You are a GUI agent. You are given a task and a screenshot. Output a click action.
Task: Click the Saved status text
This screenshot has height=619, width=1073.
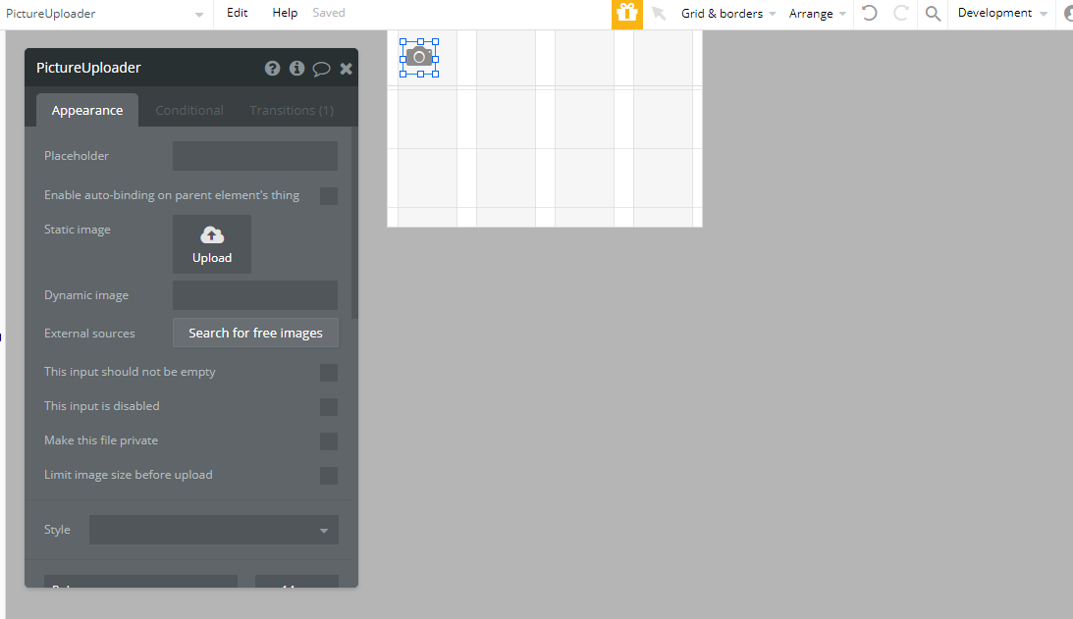pyautogui.click(x=329, y=13)
